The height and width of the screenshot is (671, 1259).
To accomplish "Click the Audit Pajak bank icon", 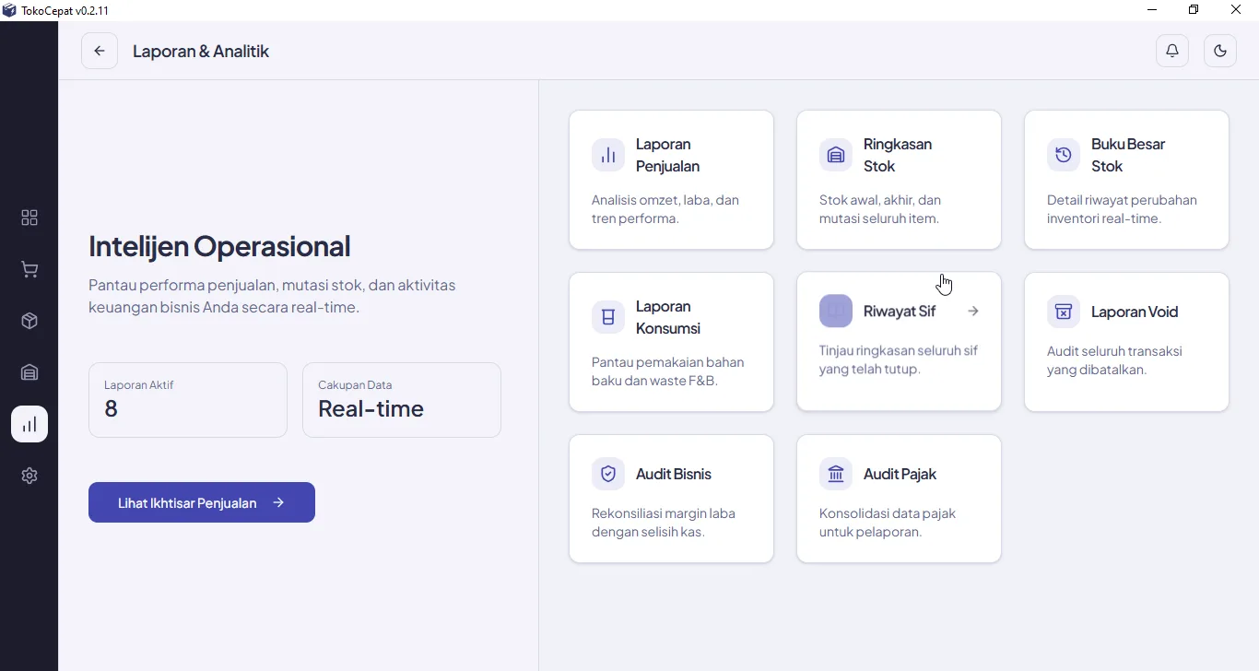I will [x=836, y=474].
